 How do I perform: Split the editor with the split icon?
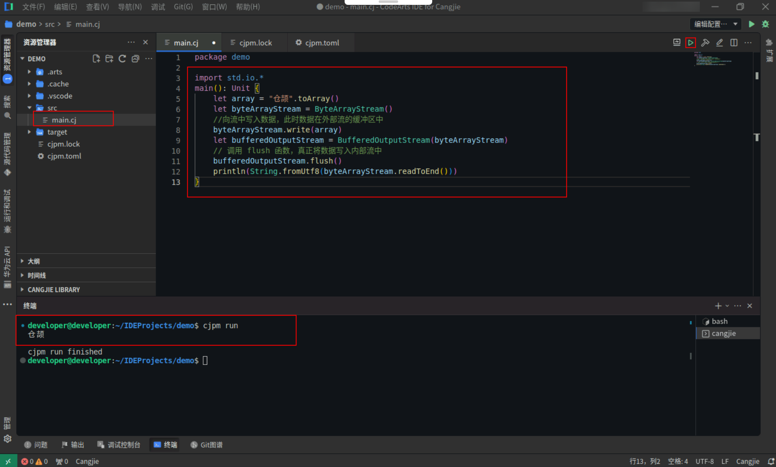point(734,43)
